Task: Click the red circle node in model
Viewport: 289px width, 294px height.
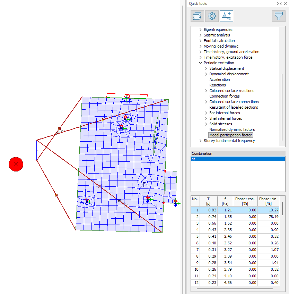Action: pos(16,164)
